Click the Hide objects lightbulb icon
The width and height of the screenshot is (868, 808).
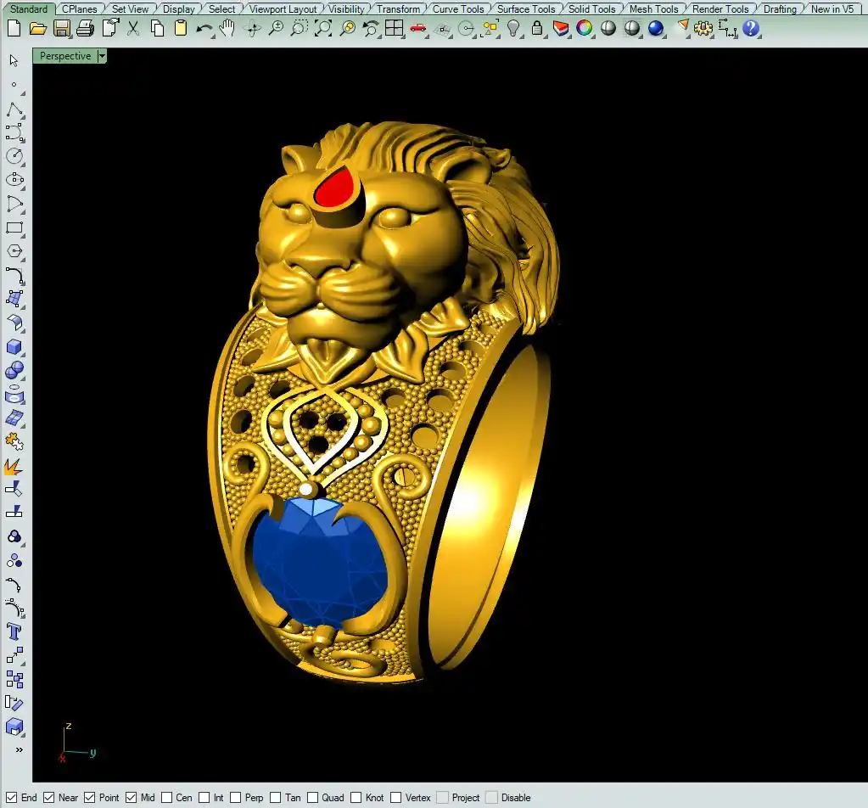point(513,28)
